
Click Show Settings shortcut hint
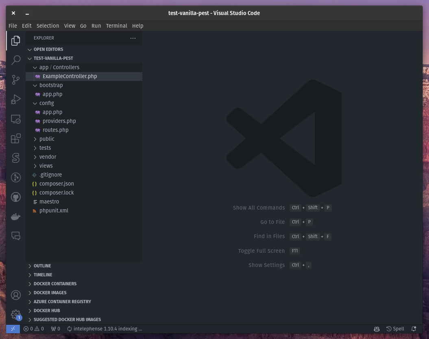(x=280, y=265)
